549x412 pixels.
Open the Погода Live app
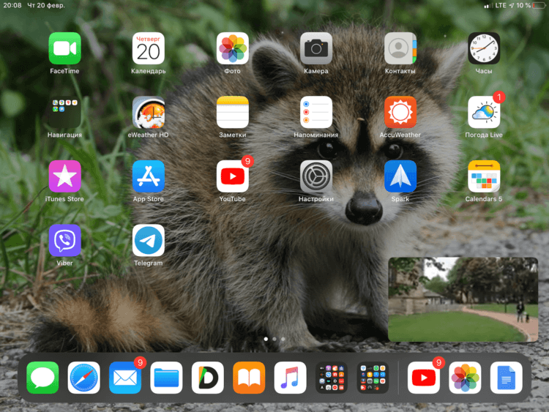click(x=484, y=113)
